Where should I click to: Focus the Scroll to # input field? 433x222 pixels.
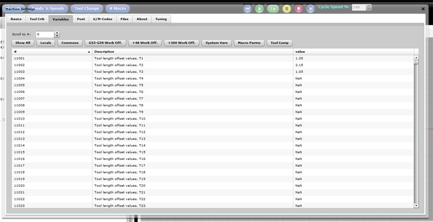45,35
